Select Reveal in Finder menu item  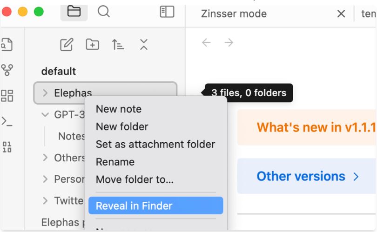tap(134, 205)
